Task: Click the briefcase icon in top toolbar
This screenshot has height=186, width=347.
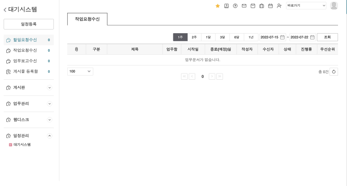Action: (261, 6)
